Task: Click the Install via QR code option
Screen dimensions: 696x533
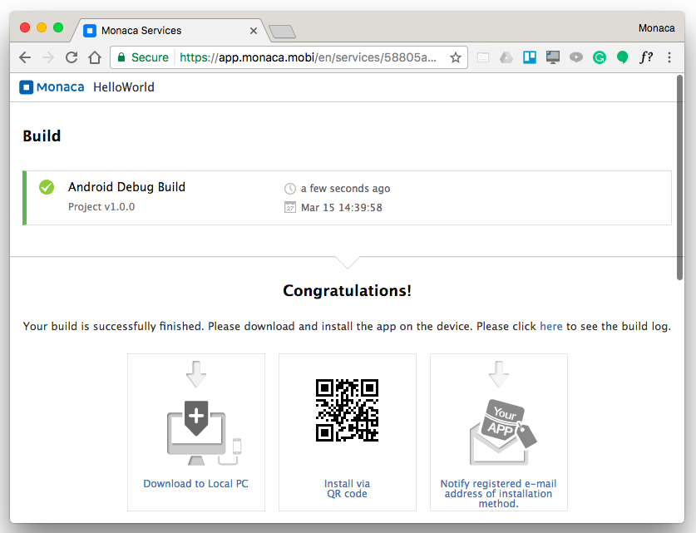Action: coord(347,488)
